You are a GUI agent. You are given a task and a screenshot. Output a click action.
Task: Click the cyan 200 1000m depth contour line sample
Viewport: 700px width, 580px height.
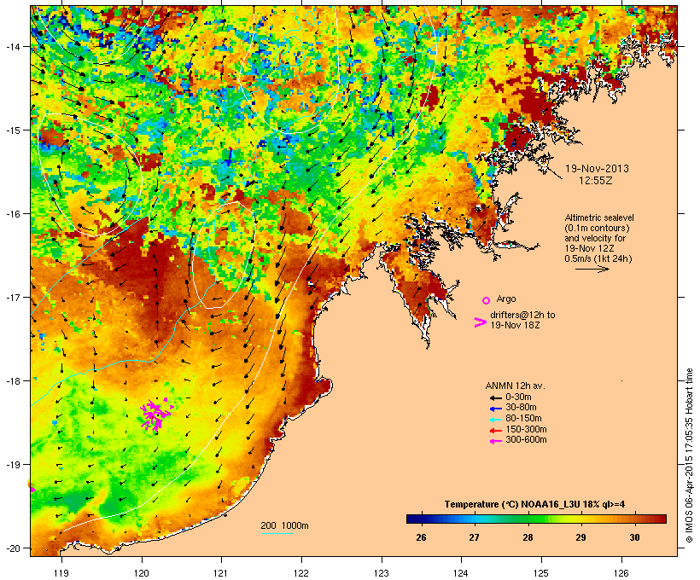click(277, 533)
